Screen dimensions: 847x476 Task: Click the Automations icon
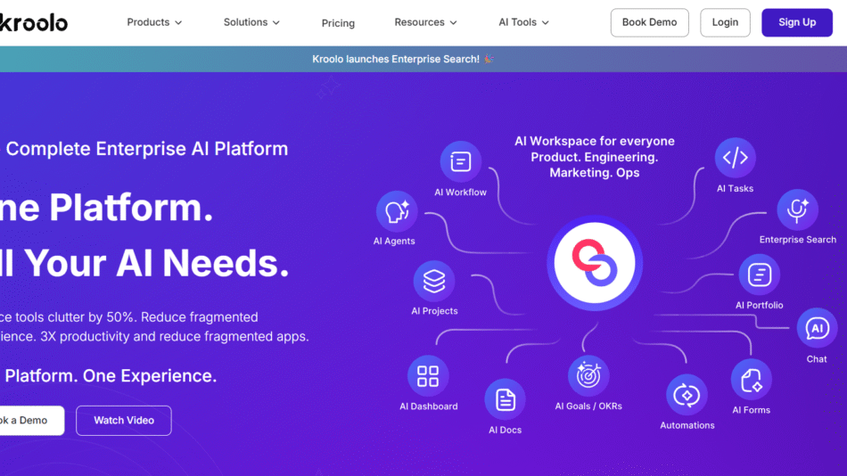(x=687, y=395)
